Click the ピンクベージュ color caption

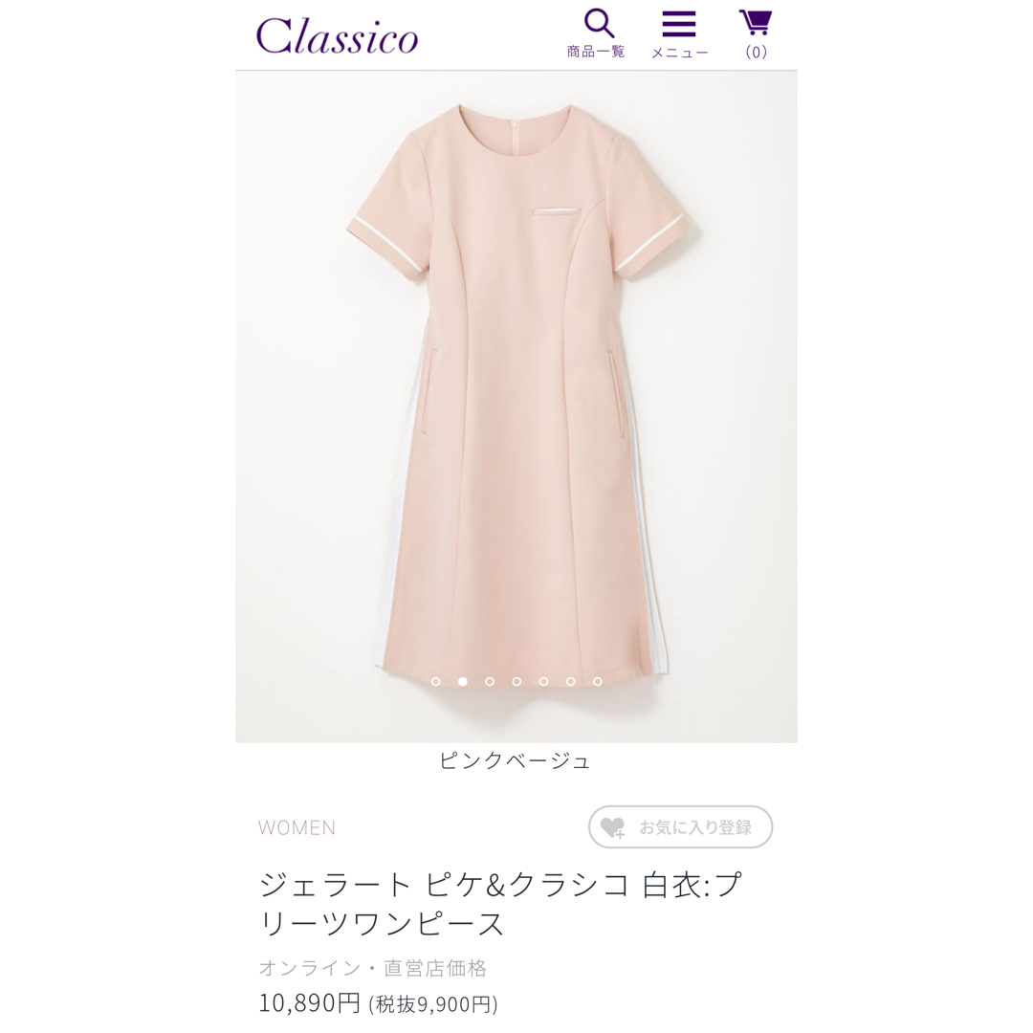(x=515, y=761)
